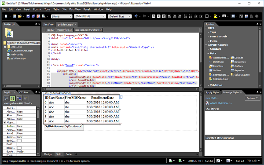Select the form#form1 breadcrumb tag
The image size is (264, 165).
[x=64, y=30]
